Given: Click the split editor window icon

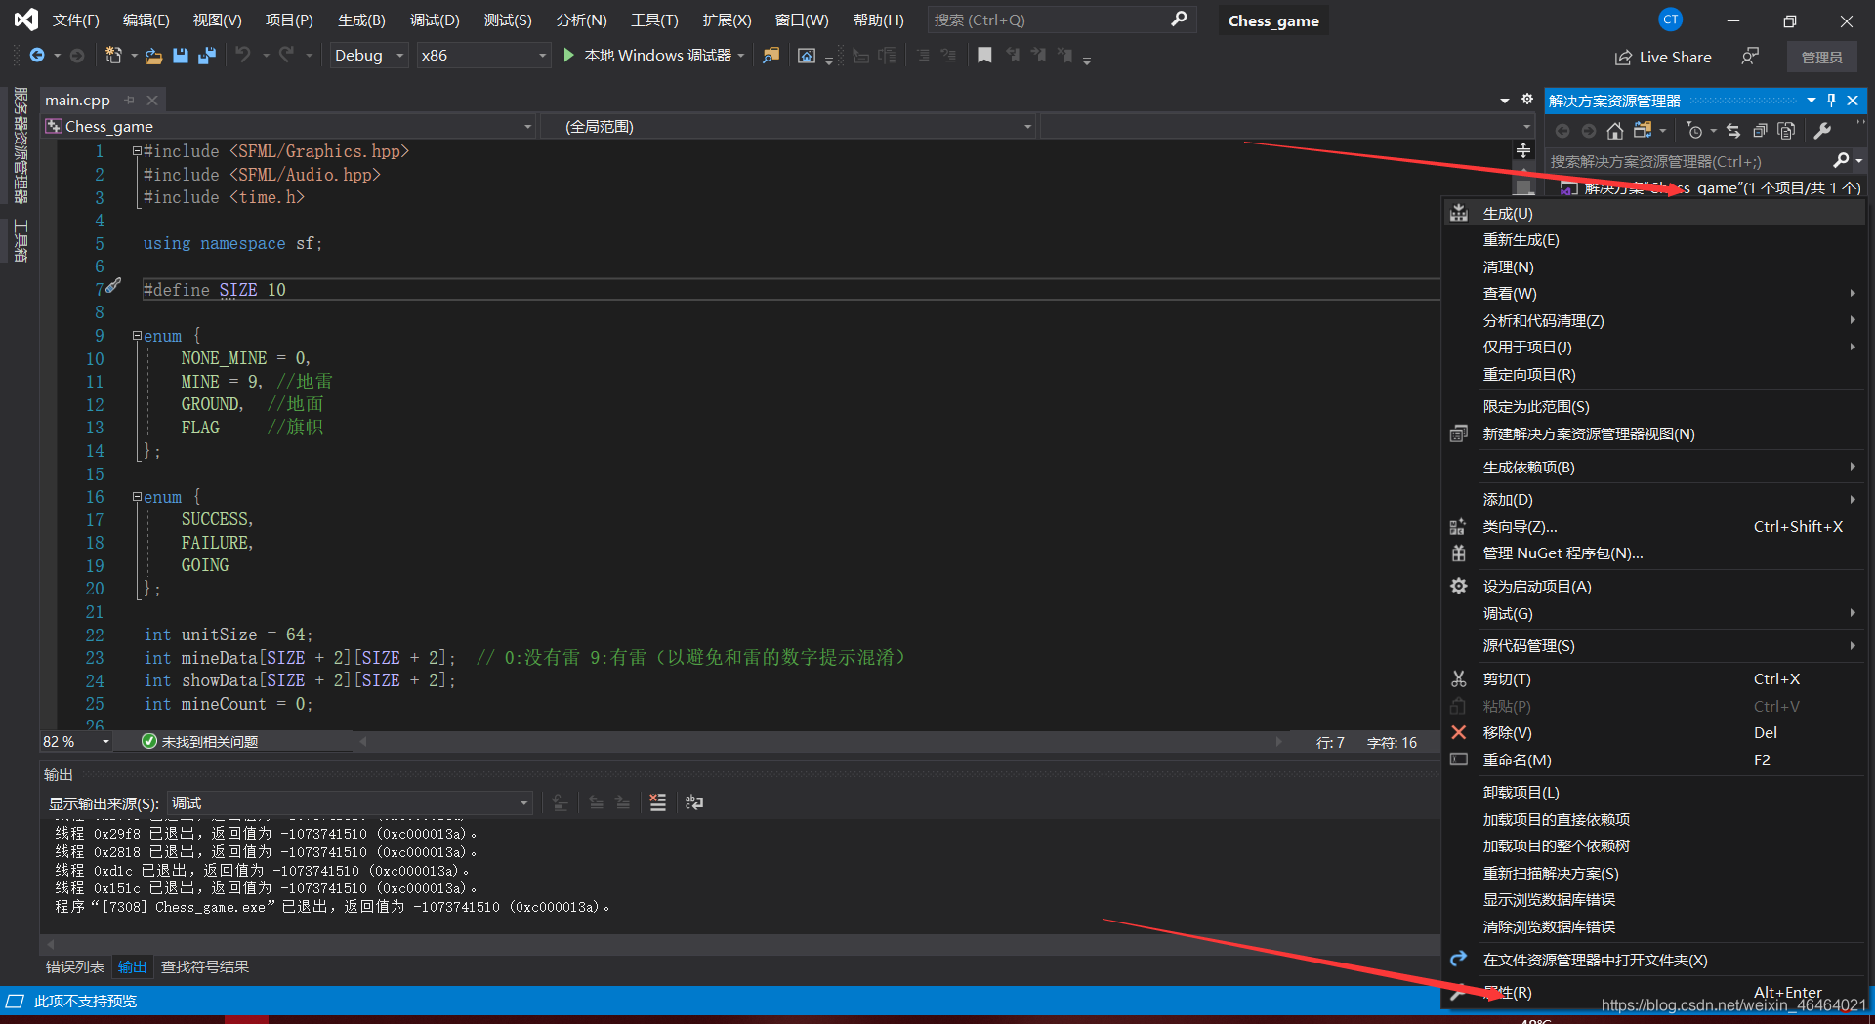Looking at the screenshot, I should [1523, 150].
